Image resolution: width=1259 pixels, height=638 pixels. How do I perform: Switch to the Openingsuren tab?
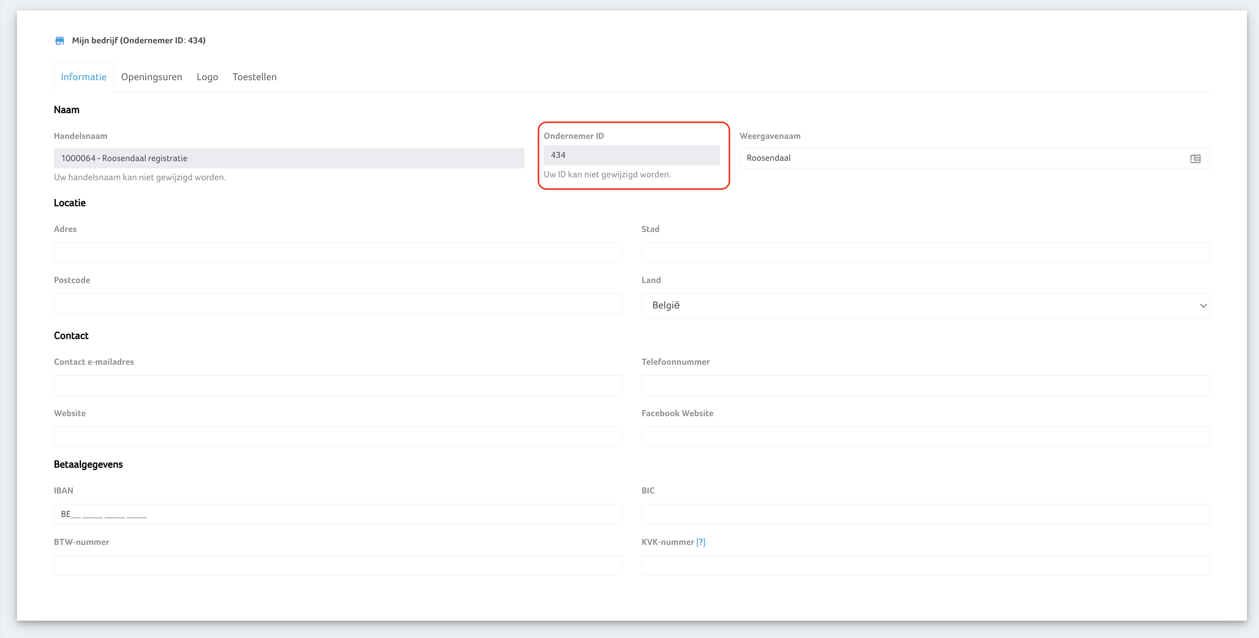pos(152,77)
